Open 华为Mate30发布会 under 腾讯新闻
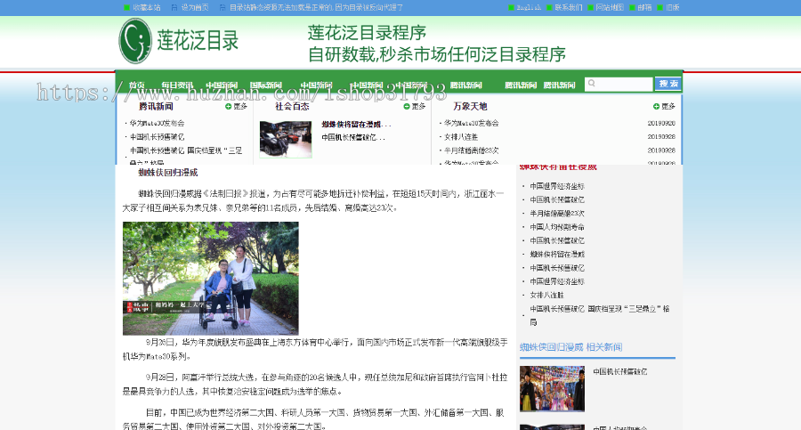Screen dimensions: 801x430 tap(157, 123)
